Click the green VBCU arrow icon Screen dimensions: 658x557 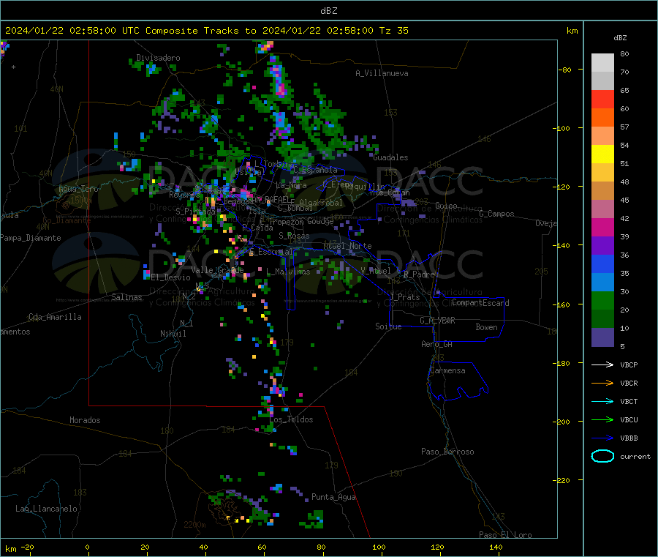(x=602, y=419)
